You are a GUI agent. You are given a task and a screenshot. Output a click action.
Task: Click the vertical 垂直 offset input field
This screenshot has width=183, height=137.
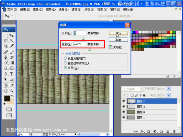coord(80,44)
